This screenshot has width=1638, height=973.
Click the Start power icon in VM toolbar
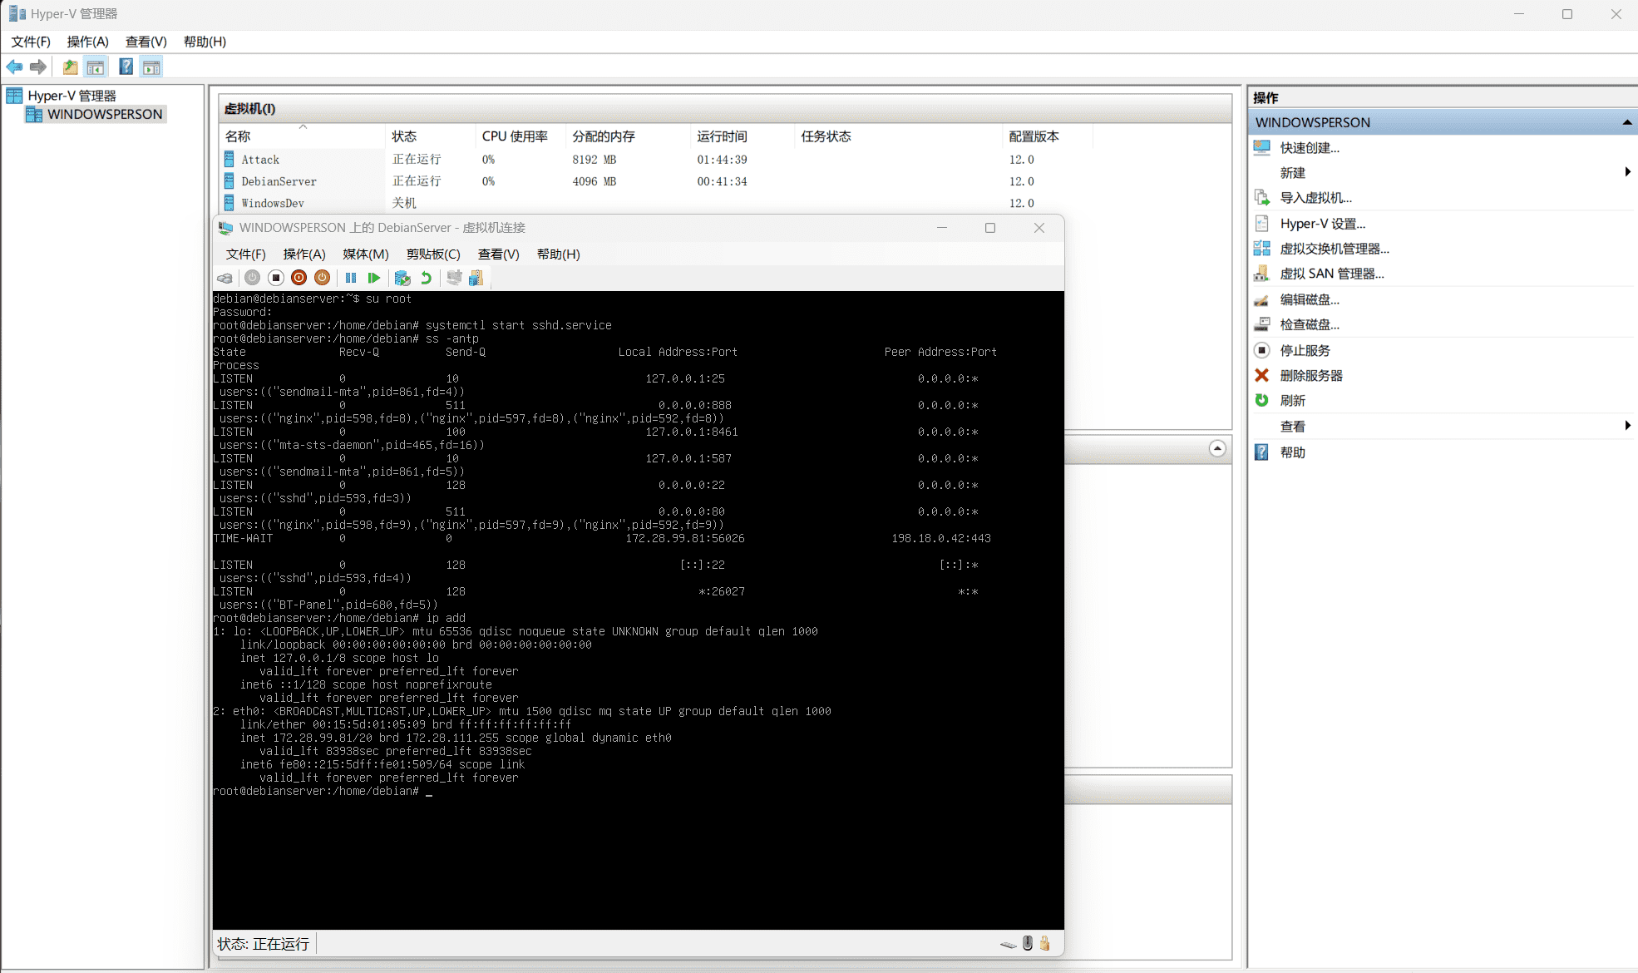(252, 278)
